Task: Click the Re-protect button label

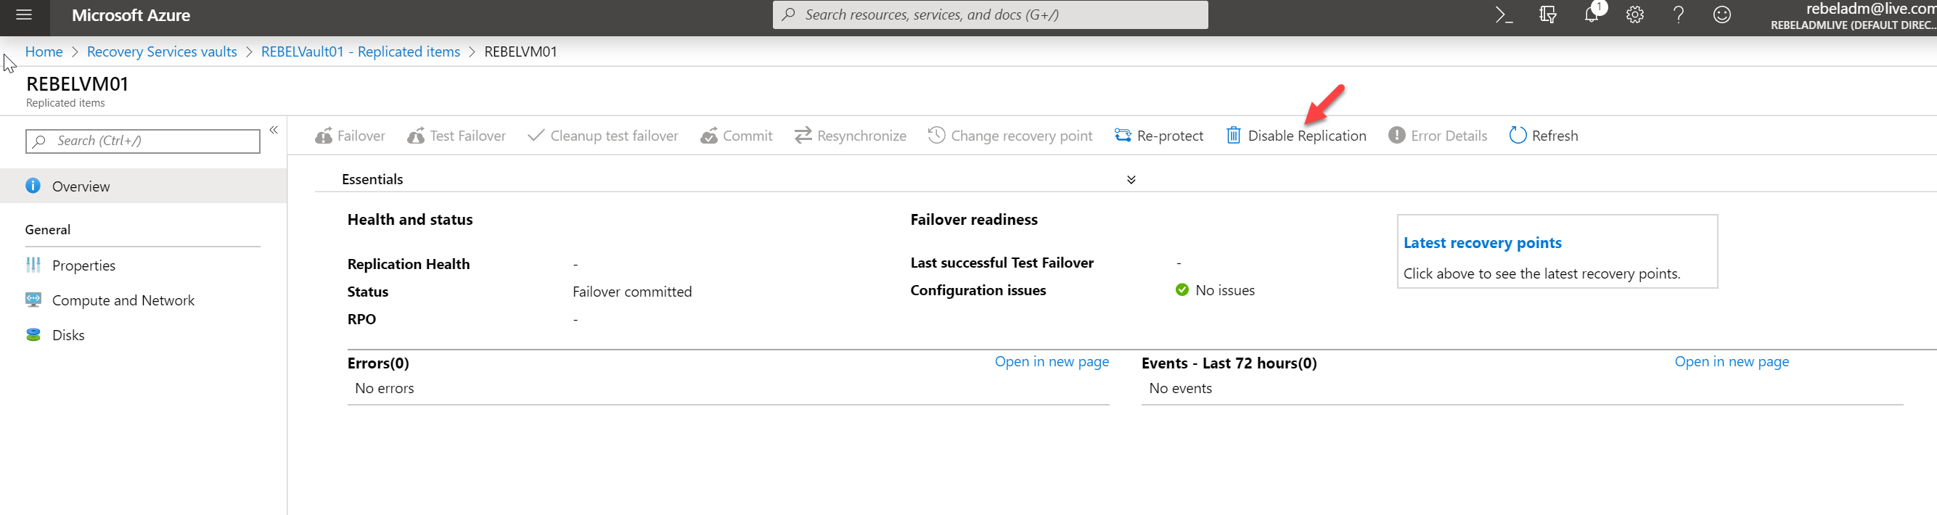Action: click(1170, 136)
